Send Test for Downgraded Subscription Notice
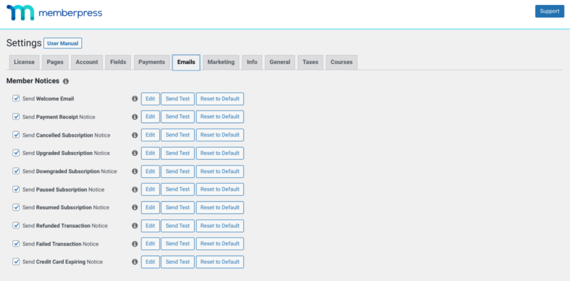Screen dimensions: 570x281 (178, 171)
